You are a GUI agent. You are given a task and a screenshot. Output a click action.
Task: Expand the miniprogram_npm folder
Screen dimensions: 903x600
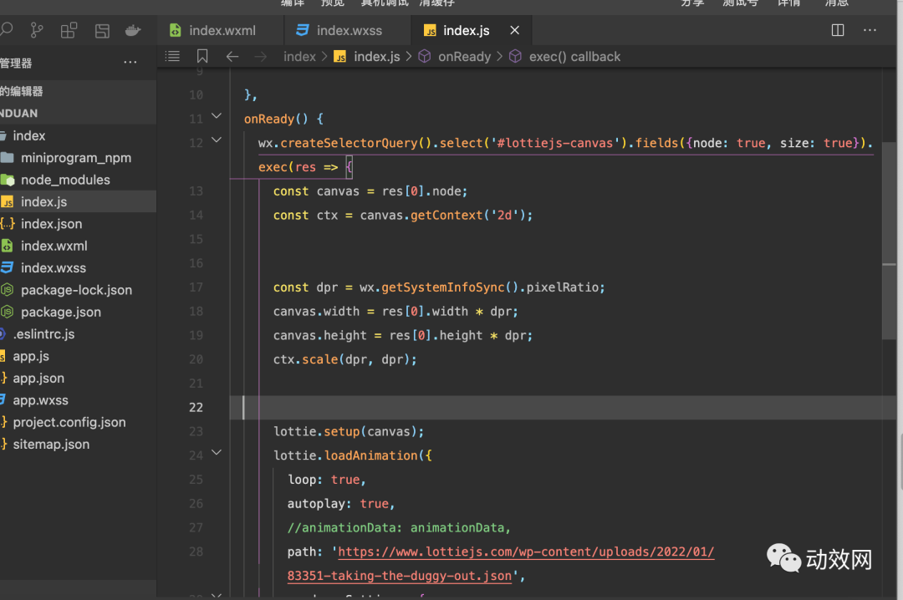point(78,158)
